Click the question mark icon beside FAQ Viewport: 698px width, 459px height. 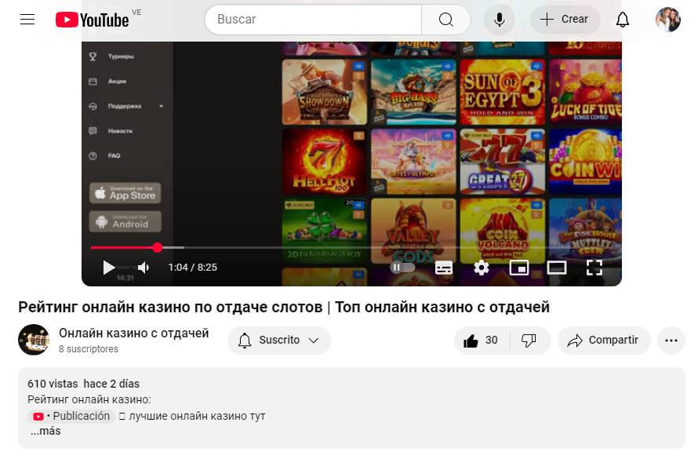point(93,156)
